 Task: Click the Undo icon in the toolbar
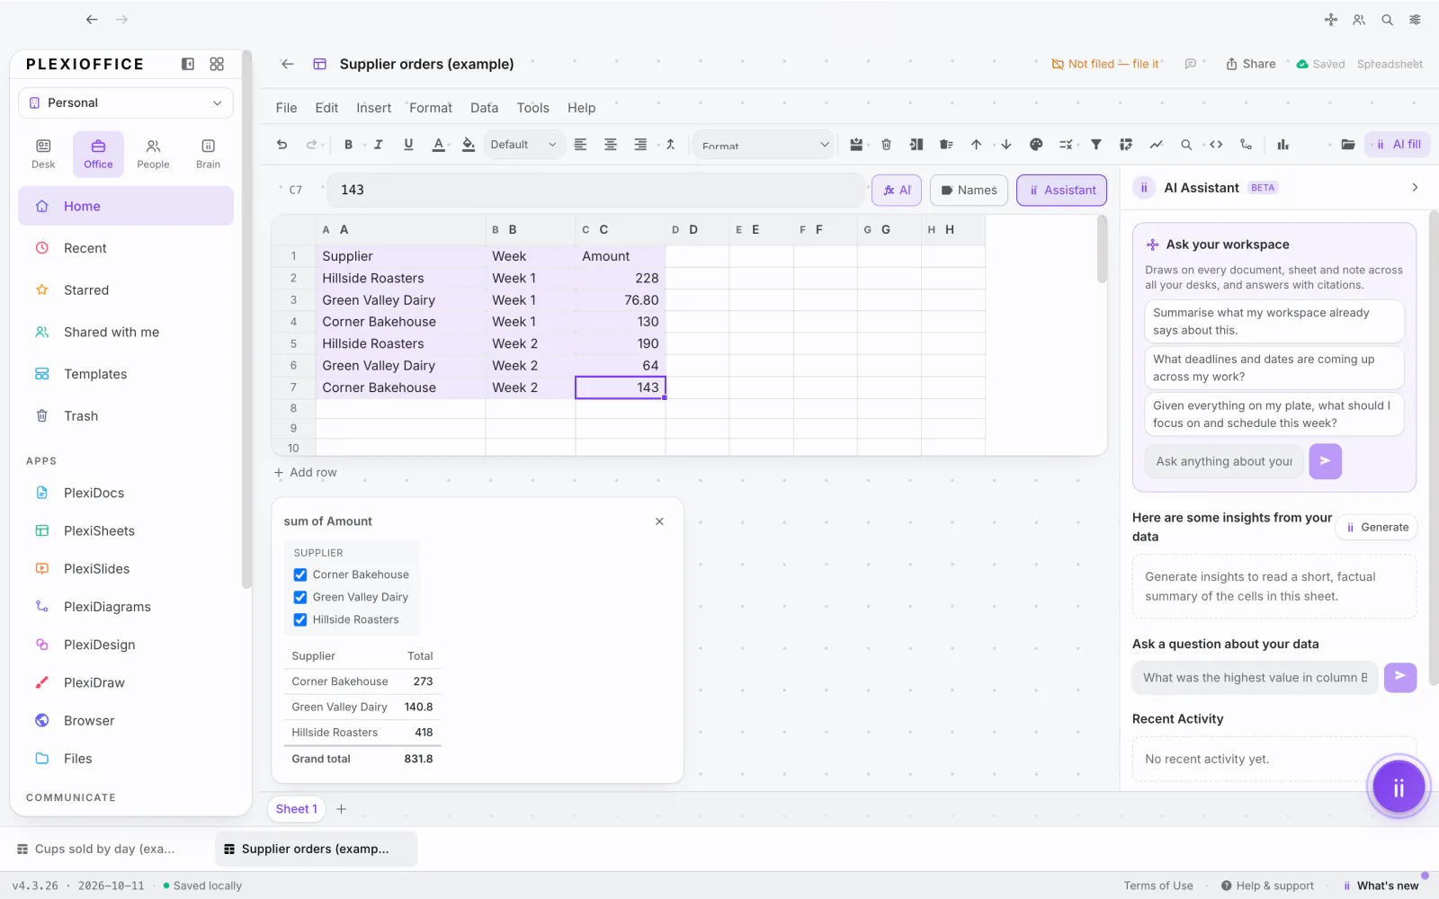[282, 145]
